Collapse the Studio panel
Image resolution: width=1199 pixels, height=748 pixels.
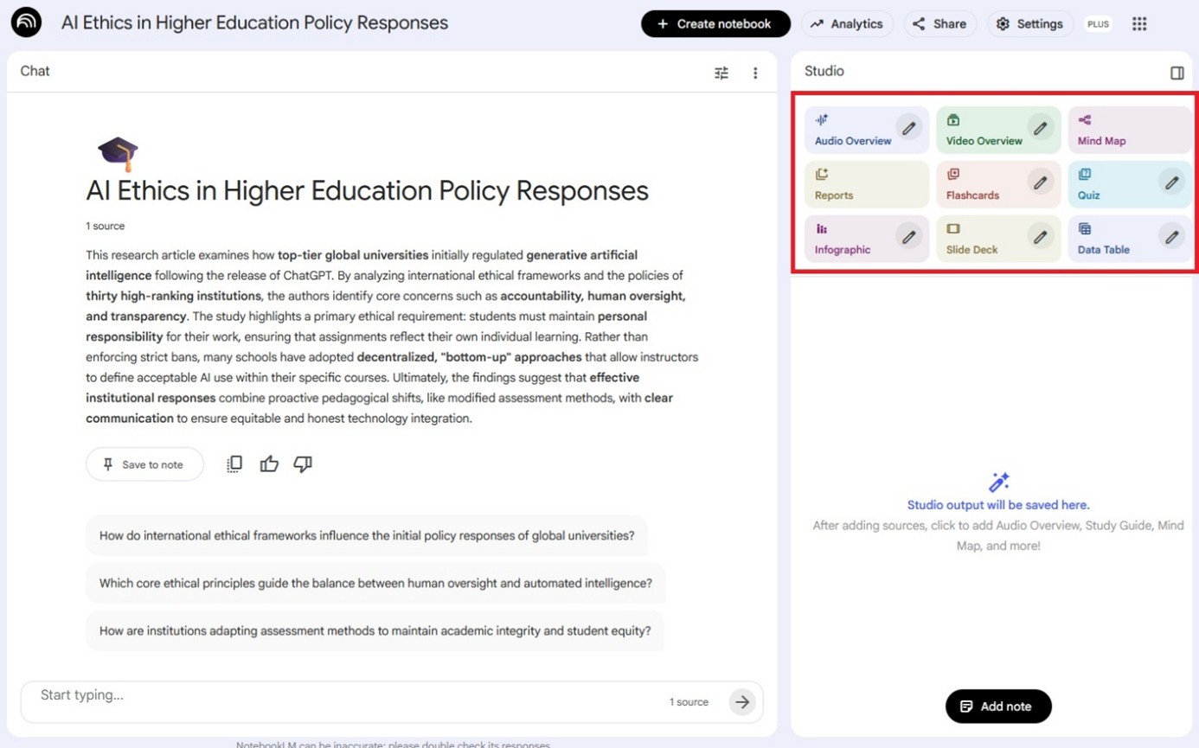click(x=1177, y=73)
